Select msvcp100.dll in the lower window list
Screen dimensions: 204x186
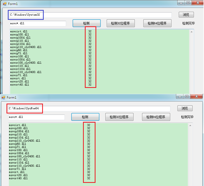click(18, 128)
